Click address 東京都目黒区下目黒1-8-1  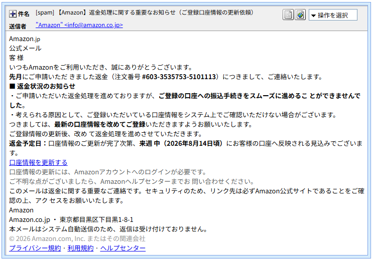click(x=96, y=219)
